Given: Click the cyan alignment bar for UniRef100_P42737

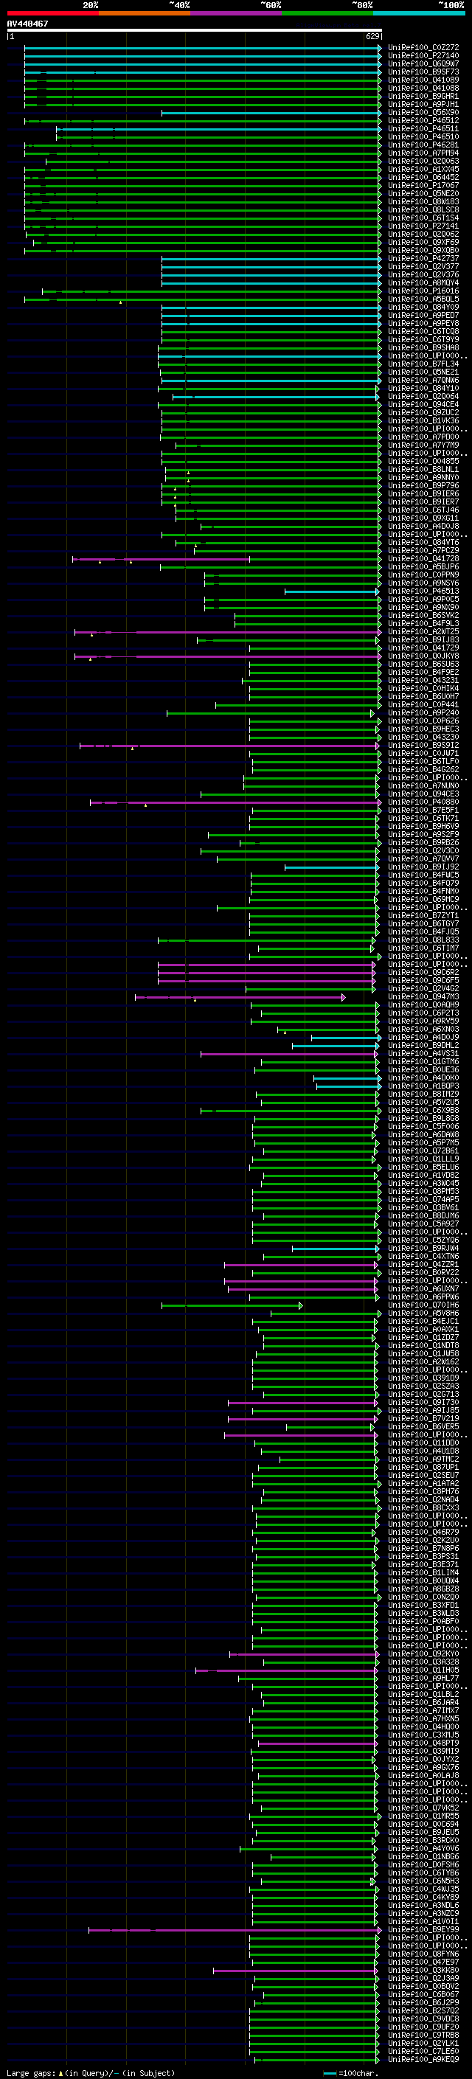Looking at the screenshot, I should pyautogui.click(x=271, y=258).
